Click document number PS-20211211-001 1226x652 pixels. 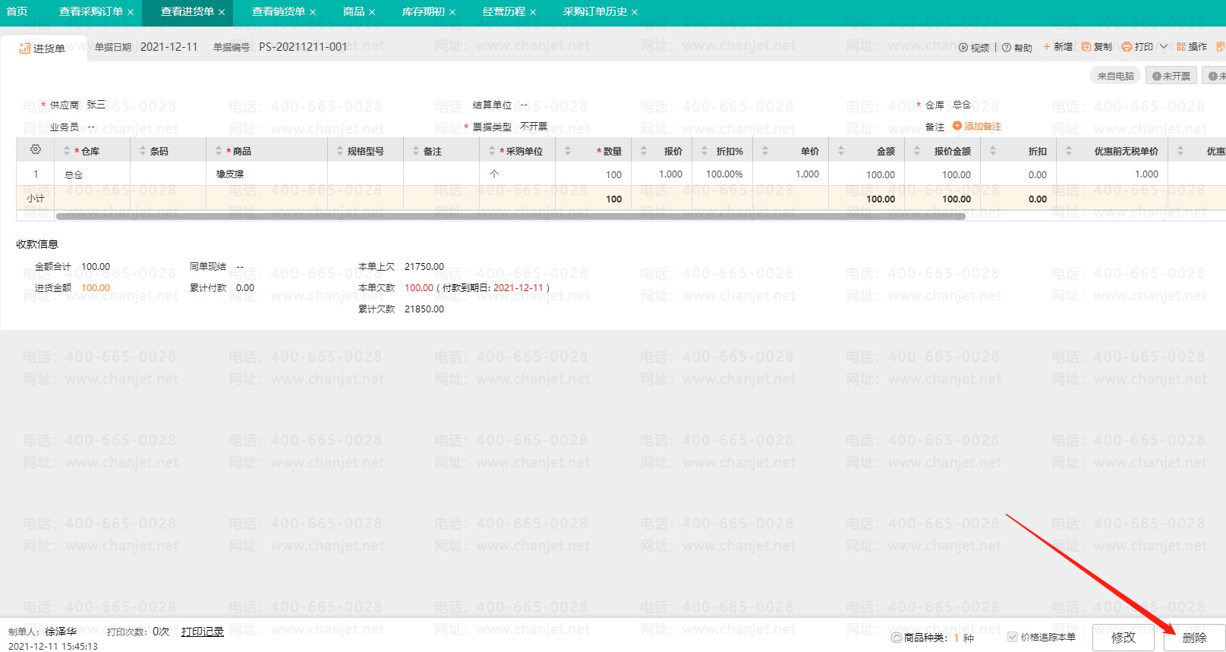coord(303,47)
